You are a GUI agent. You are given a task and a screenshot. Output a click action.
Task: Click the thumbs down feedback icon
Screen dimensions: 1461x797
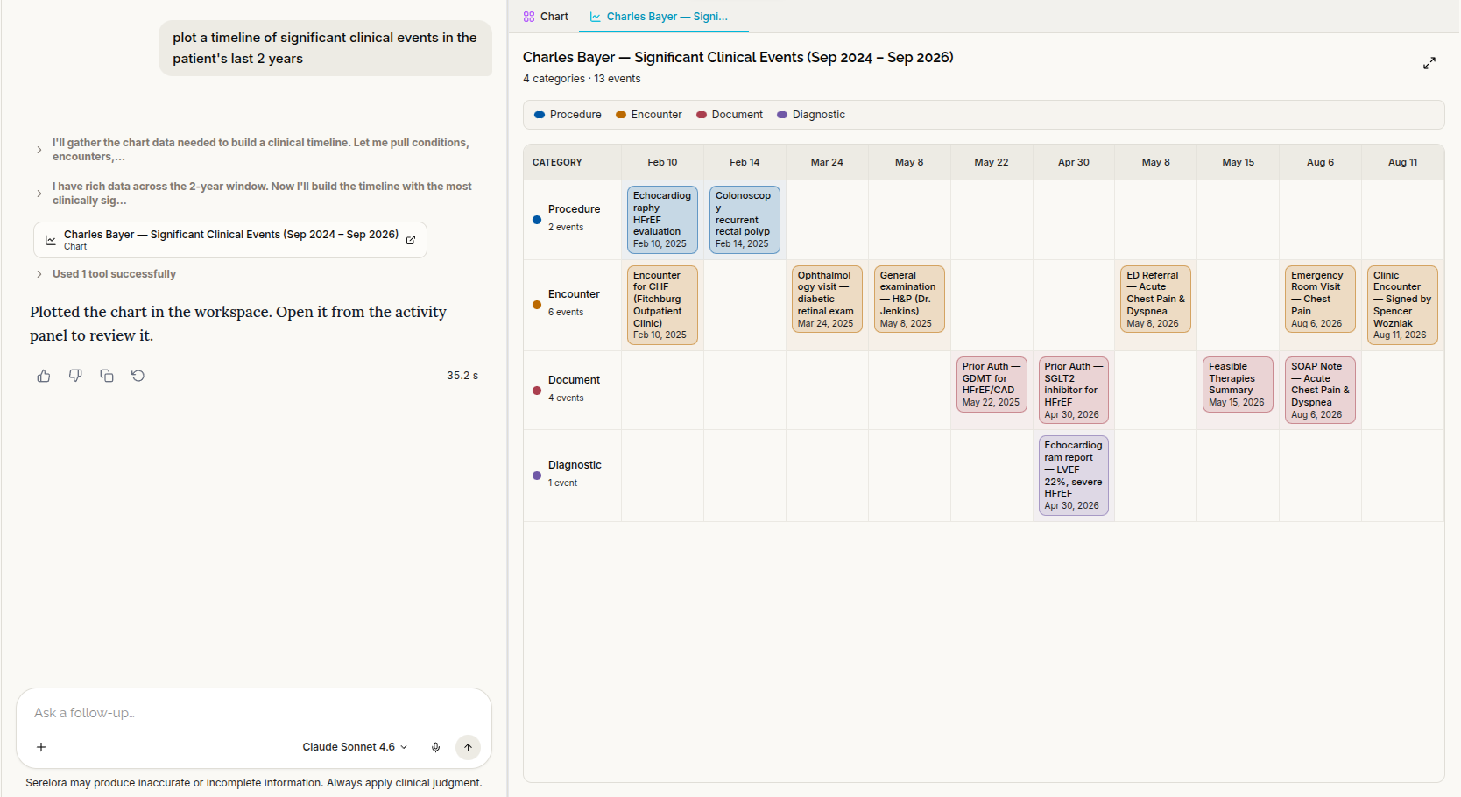(75, 376)
